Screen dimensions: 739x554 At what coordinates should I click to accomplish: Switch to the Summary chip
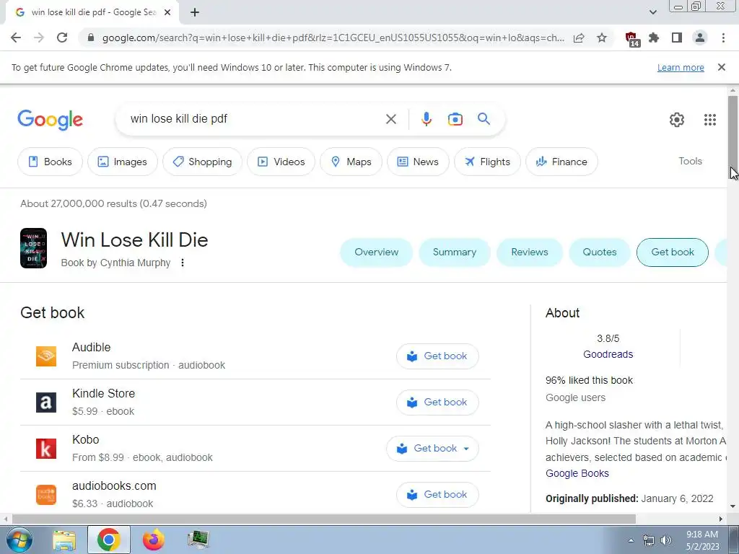(455, 252)
